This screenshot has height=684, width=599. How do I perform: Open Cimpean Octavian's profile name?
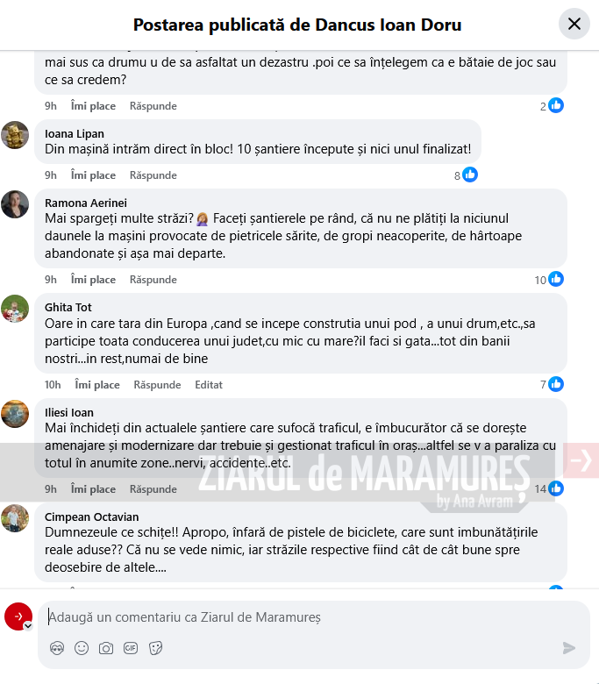click(91, 517)
